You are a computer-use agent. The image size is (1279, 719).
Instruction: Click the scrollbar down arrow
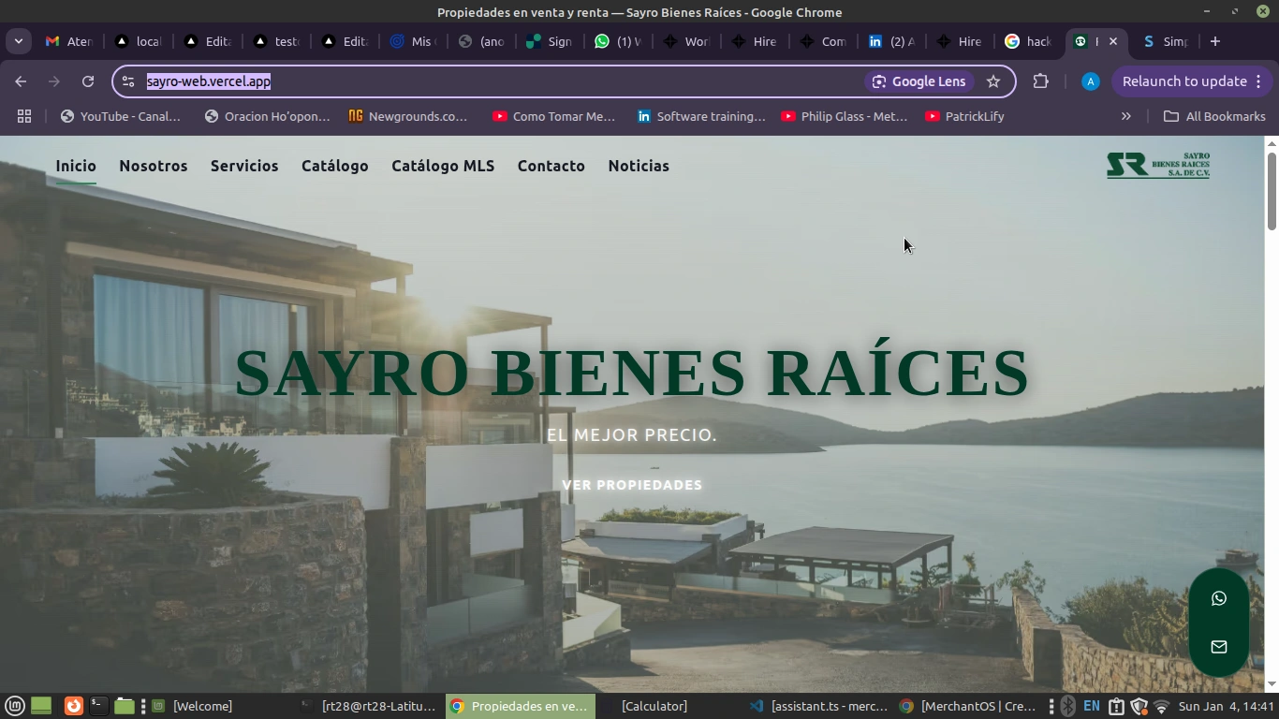1272,685
